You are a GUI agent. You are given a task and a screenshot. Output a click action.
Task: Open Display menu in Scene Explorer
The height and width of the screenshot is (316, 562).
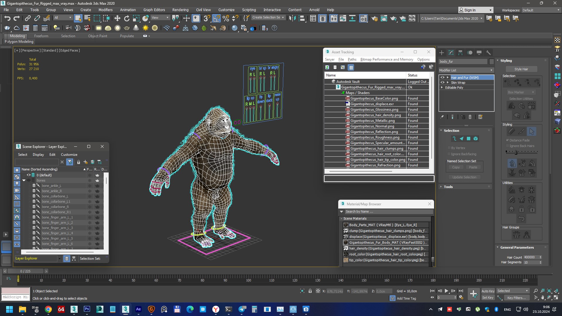point(38,154)
